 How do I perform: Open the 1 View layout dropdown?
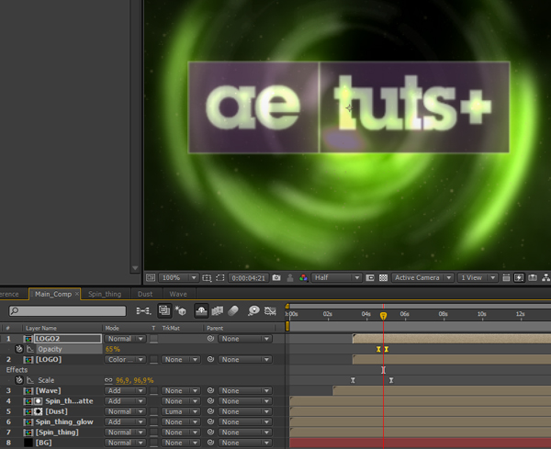coord(478,278)
